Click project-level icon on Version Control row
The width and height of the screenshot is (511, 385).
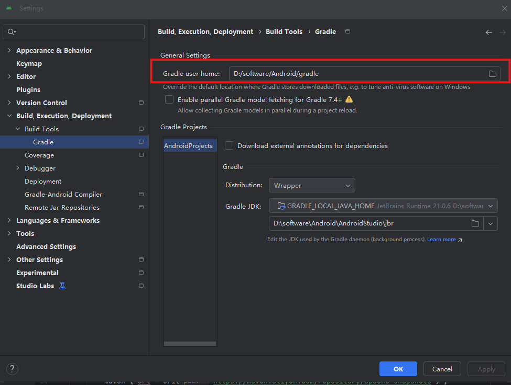click(x=141, y=103)
